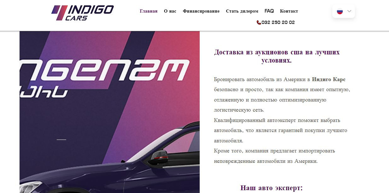This screenshot has height=193, width=389.
Task: Click the Доставка из аукционов сша heading
Action: (277, 56)
